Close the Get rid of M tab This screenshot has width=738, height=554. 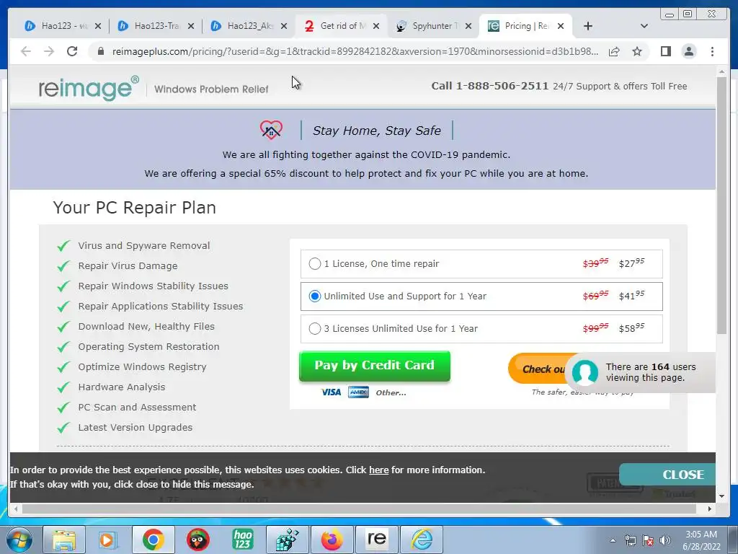(376, 27)
